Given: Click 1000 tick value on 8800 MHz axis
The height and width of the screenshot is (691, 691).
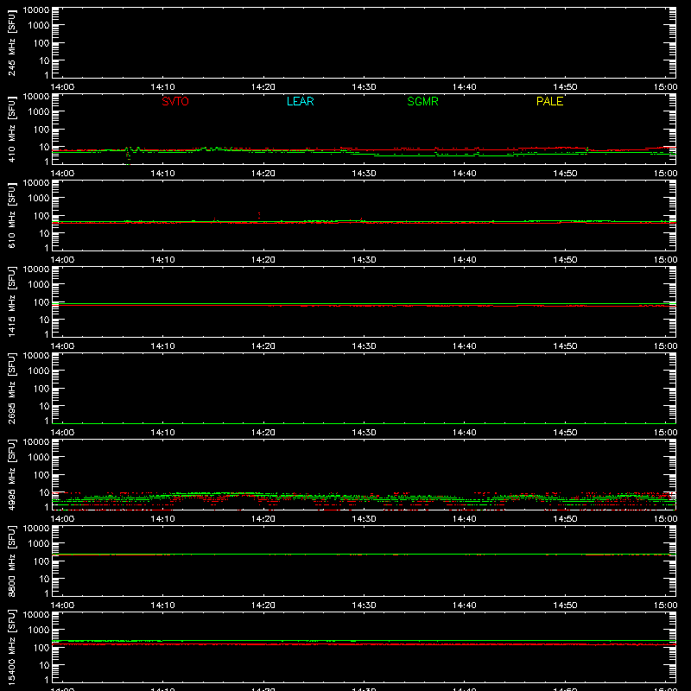Looking at the screenshot, I should (39, 544).
